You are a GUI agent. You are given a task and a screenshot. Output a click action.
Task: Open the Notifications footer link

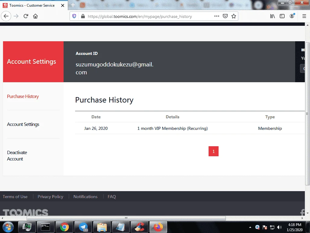tap(85, 197)
